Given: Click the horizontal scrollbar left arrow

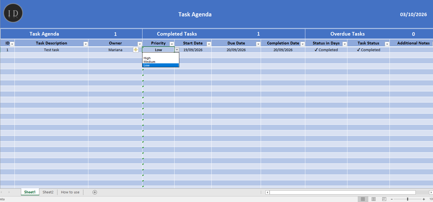Looking at the screenshot, I should pos(267,192).
